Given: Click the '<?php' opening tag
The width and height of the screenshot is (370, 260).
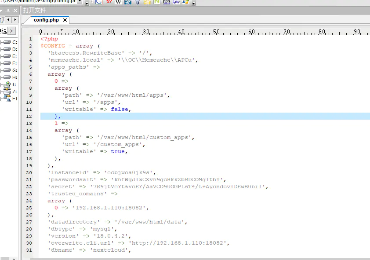Looking at the screenshot, I should (x=49, y=39).
